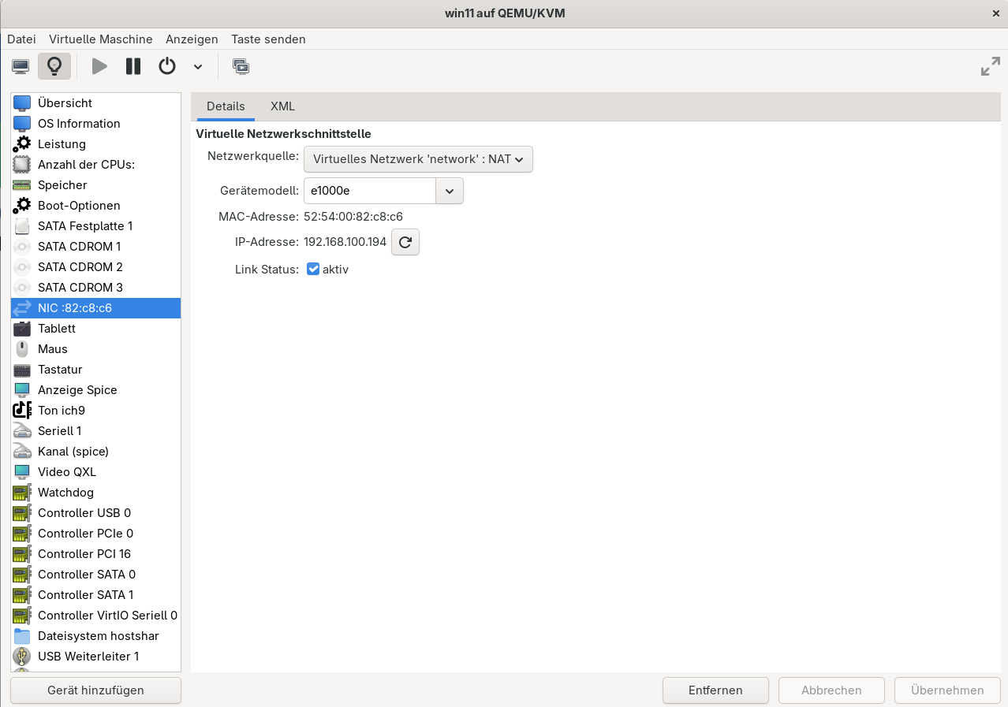Select OS Information entry
The image size is (1008, 707).
95,124
